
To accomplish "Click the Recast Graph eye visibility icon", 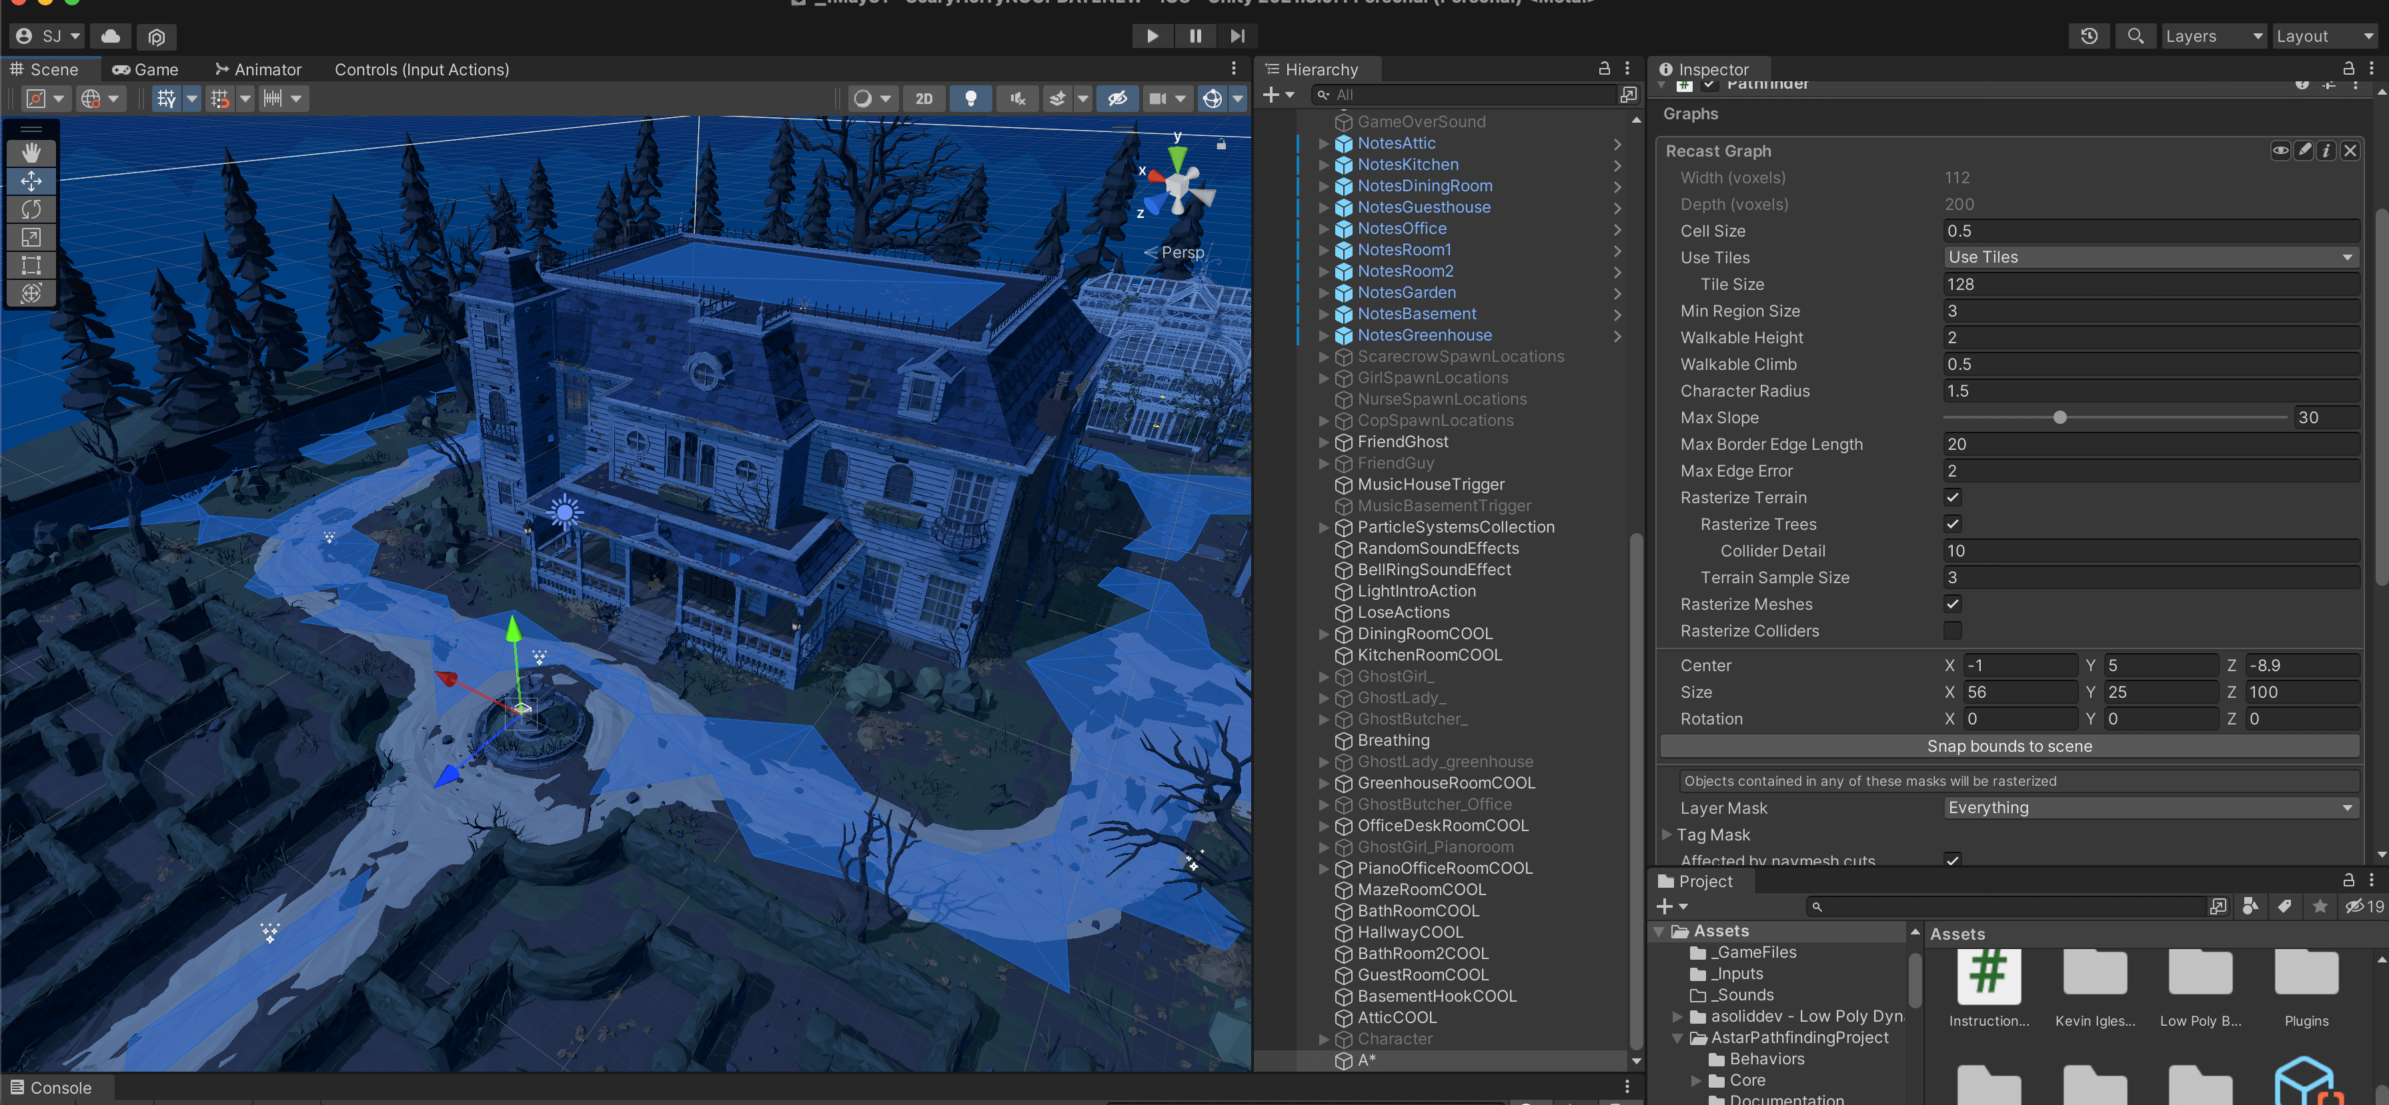I will (x=2280, y=150).
